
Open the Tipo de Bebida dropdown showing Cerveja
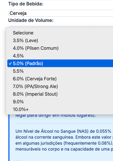(x=61, y=13)
